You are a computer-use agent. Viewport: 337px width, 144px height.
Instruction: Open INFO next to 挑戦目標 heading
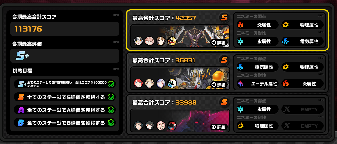[x=116, y=69]
